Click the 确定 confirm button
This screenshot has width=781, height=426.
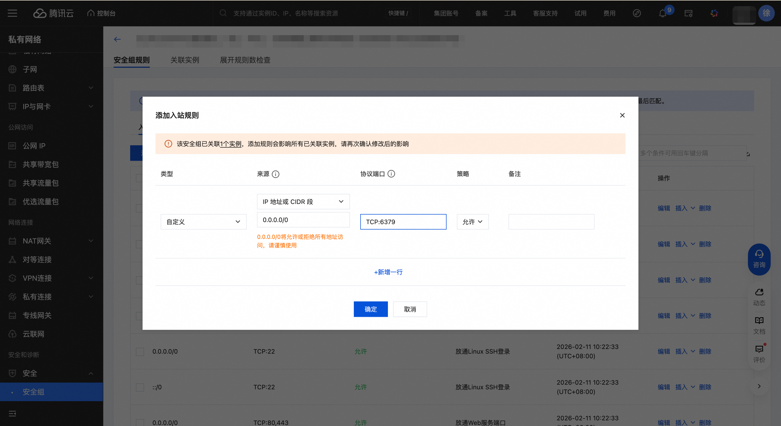point(371,309)
